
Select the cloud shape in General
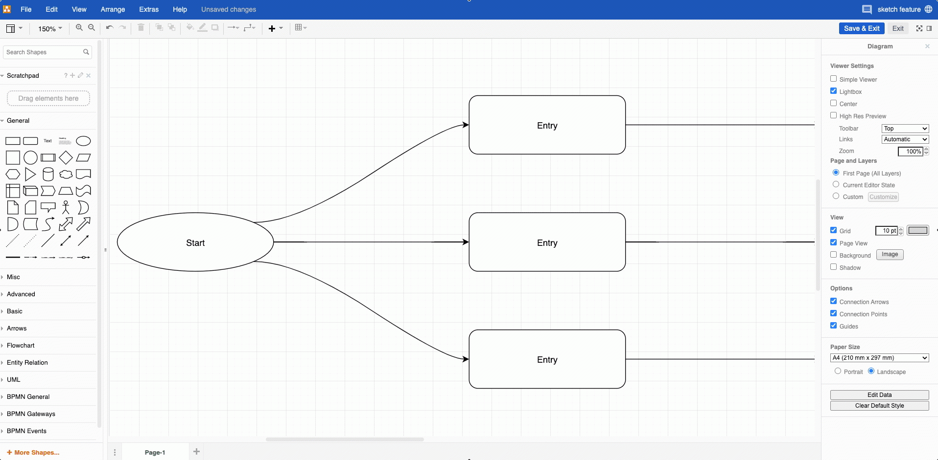tap(66, 174)
